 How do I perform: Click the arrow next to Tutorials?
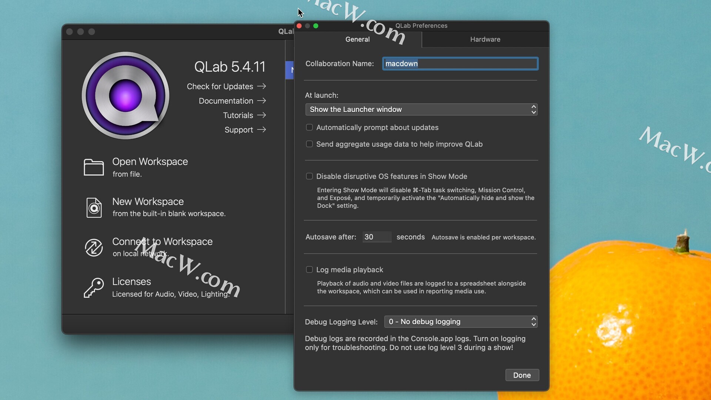[x=262, y=115]
